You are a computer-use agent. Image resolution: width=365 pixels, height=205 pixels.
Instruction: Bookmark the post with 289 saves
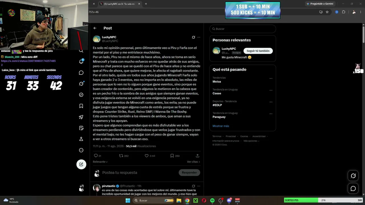pos(175,156)
